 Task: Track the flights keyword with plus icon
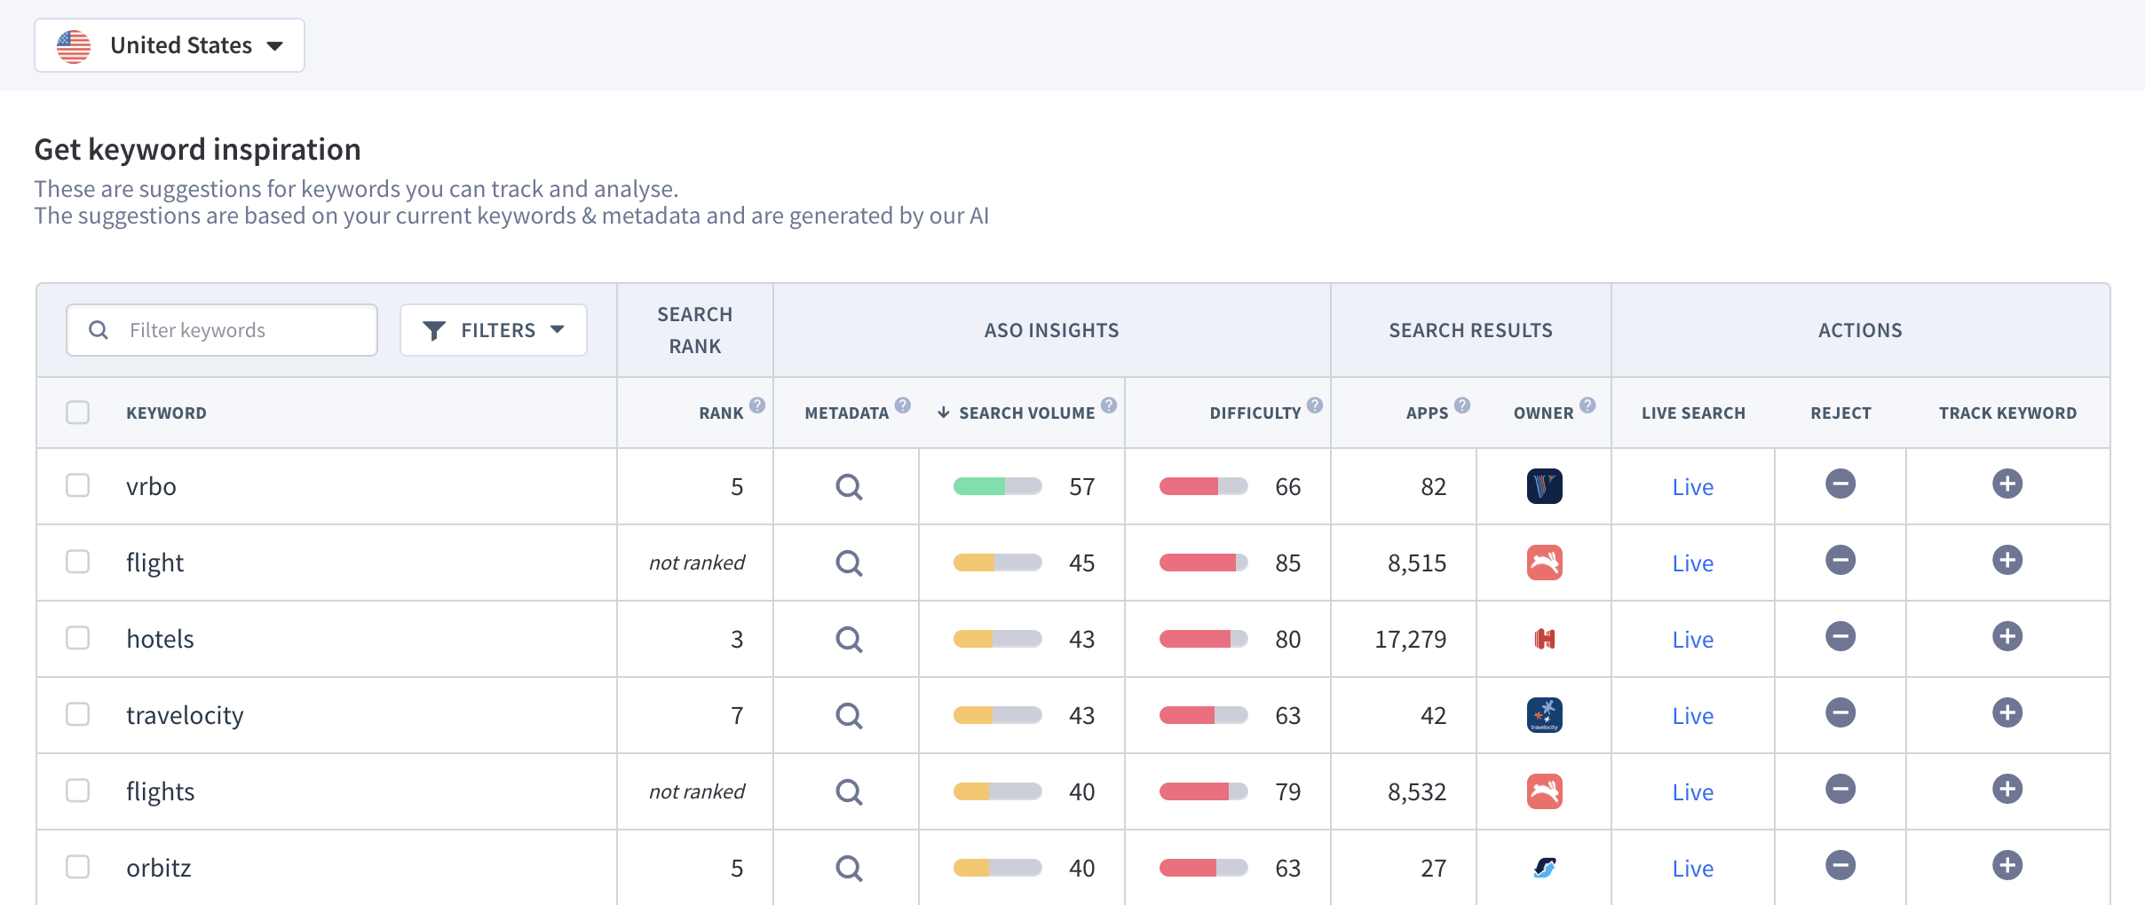pos(2007,789)
